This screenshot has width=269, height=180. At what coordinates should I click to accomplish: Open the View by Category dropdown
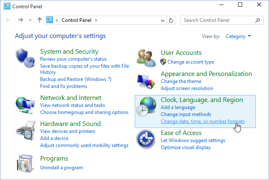point(238,36)
